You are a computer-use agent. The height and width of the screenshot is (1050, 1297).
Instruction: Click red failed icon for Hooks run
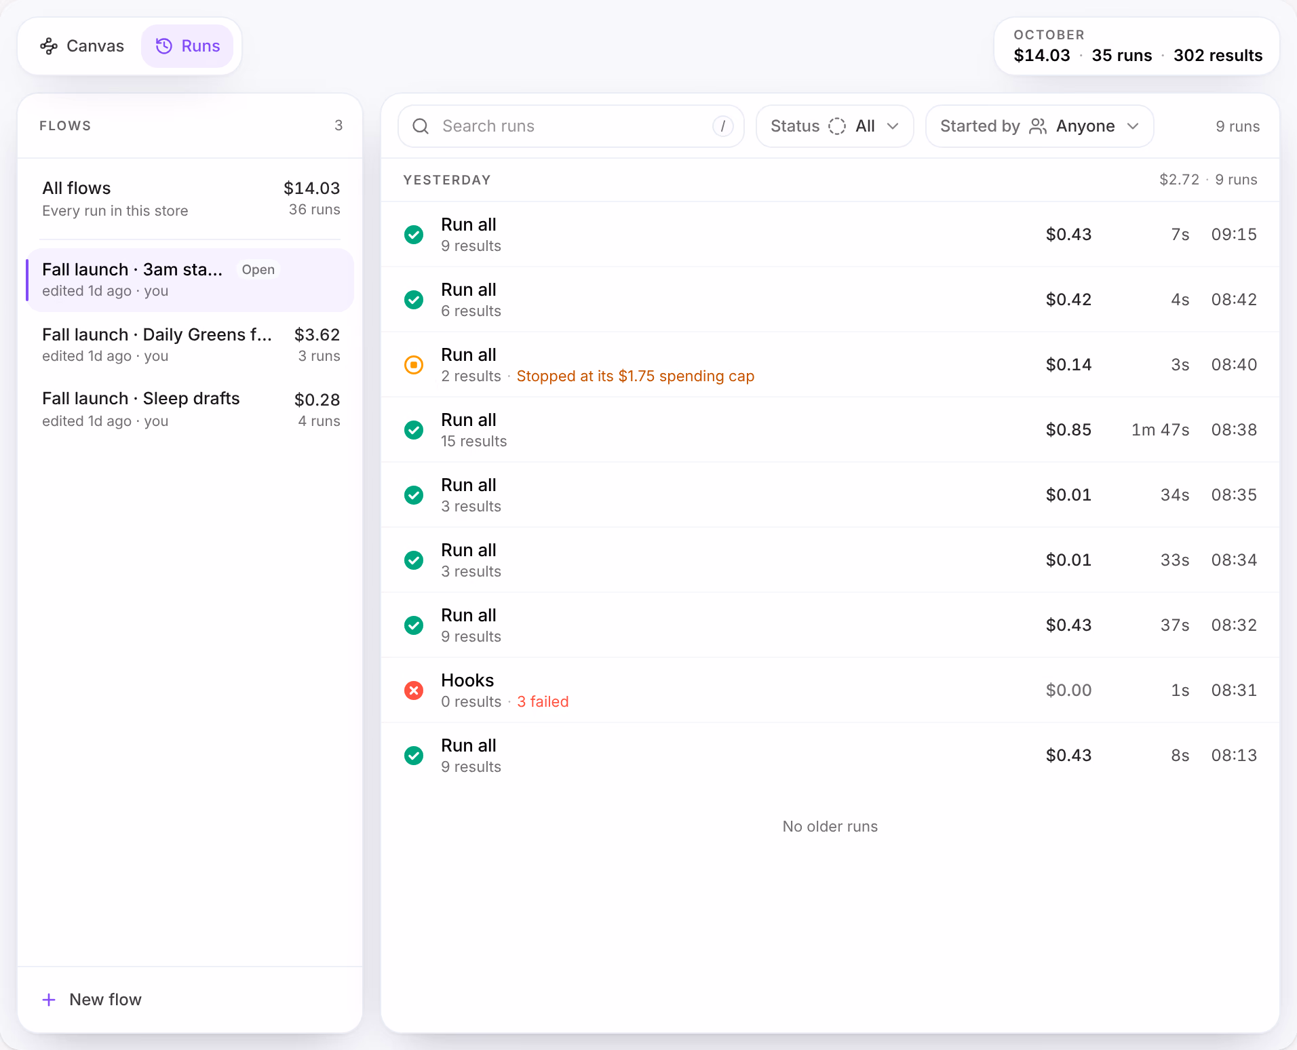(414, 691)
